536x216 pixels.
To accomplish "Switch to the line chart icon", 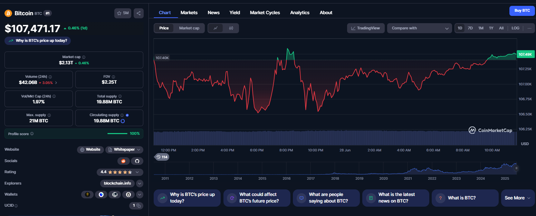I will click(x=216, y=28).
